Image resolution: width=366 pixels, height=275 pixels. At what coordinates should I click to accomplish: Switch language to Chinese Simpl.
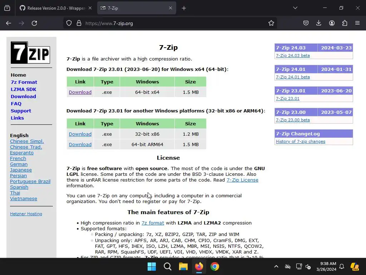click(27, 141)
